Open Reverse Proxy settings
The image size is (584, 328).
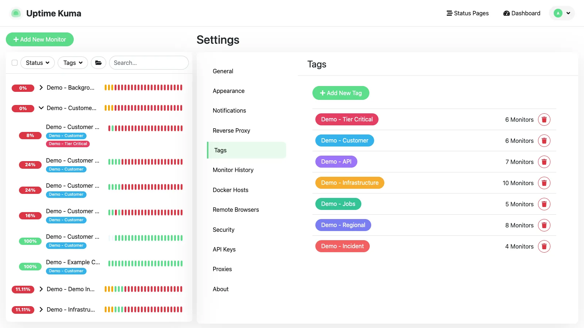click(246, 130)
